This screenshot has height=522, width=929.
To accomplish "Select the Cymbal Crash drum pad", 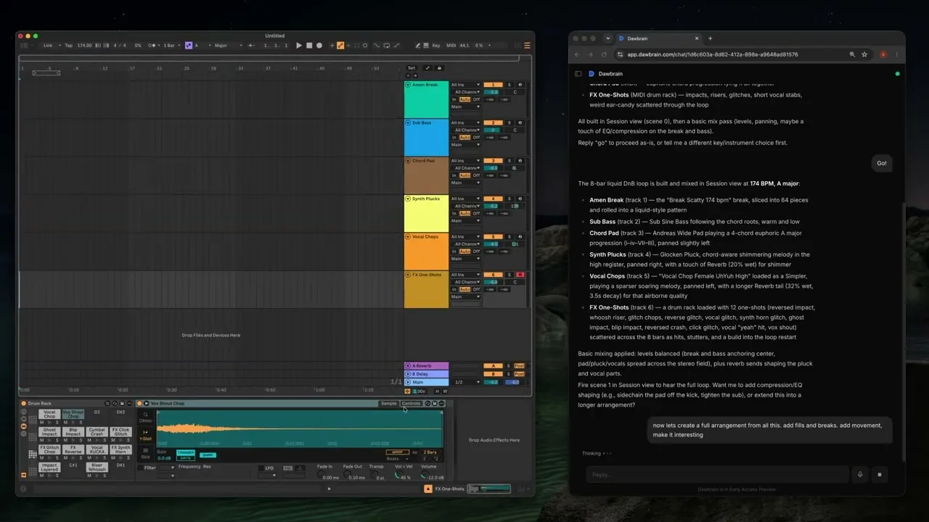I will tap(97, 431).
